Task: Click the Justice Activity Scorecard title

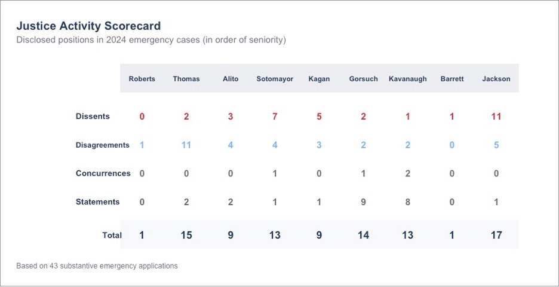Action: click(88, 26)
